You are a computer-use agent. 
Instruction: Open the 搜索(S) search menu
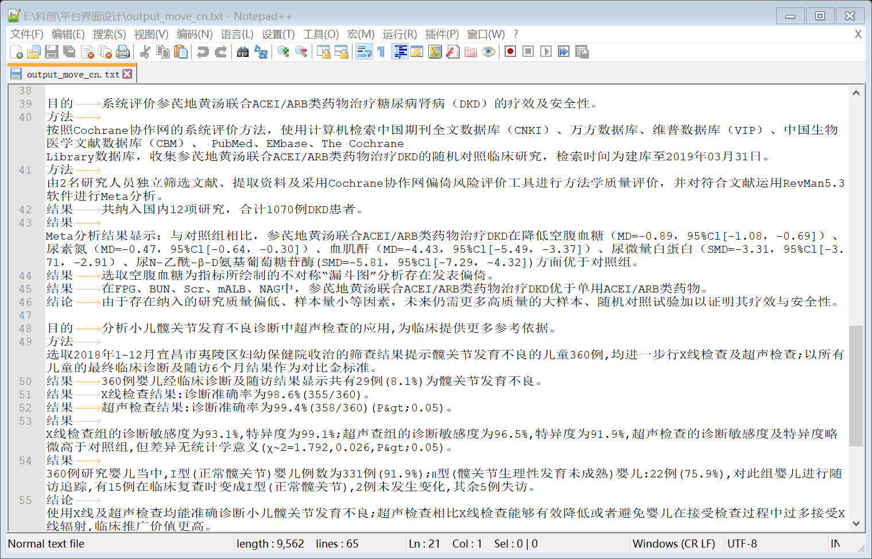coord(109,34)
